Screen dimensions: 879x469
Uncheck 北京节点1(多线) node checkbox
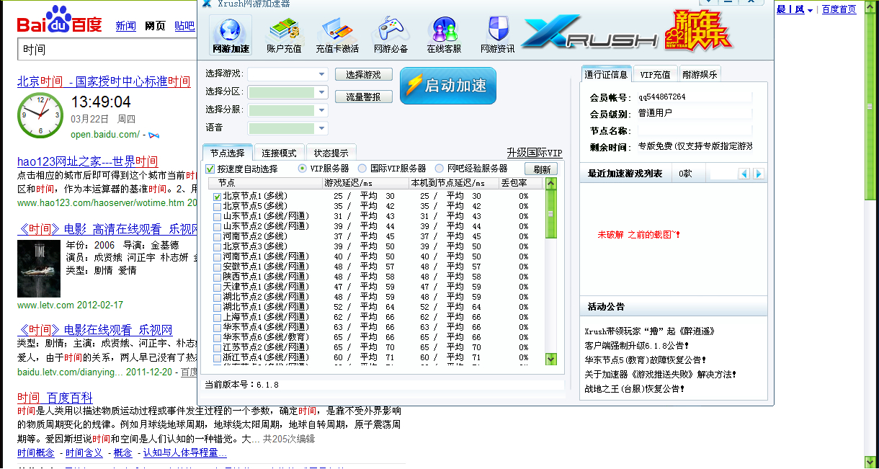(x=218, y=196)
